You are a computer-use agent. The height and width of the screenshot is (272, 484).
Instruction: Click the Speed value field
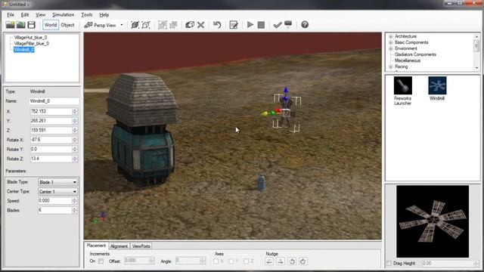pyautogui.click(x=54, y=201)
